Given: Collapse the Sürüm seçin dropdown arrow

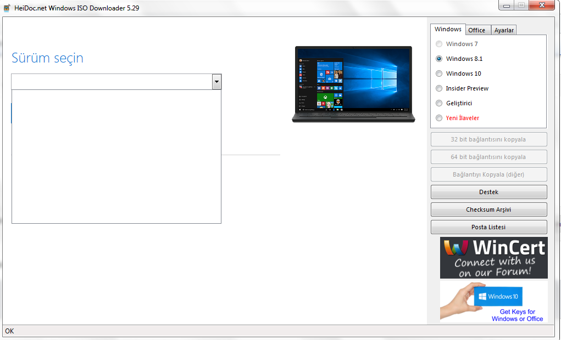Looking at the screenshot, I should (x=216, y=82).
